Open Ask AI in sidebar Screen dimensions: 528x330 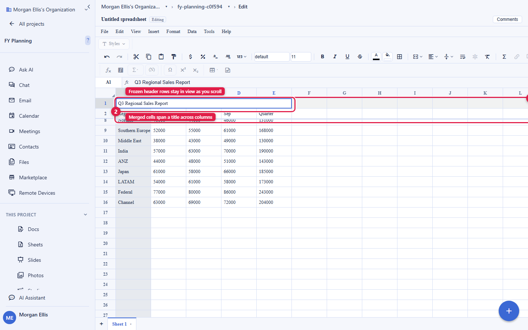coord(26,70)
